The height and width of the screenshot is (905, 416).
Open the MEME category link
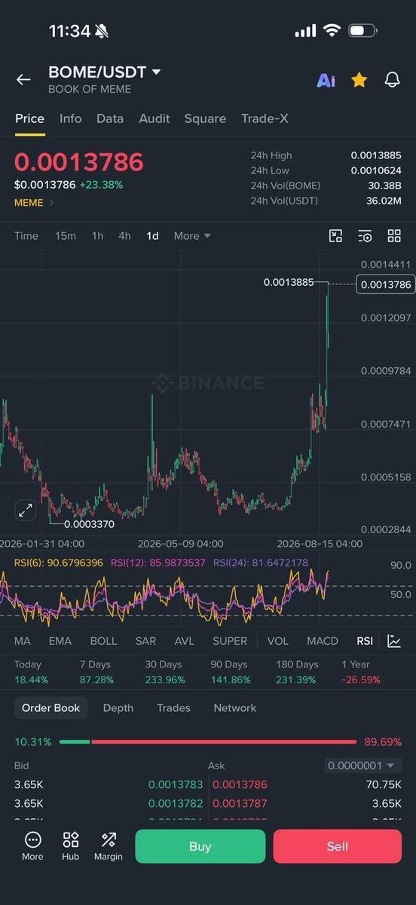34,202
